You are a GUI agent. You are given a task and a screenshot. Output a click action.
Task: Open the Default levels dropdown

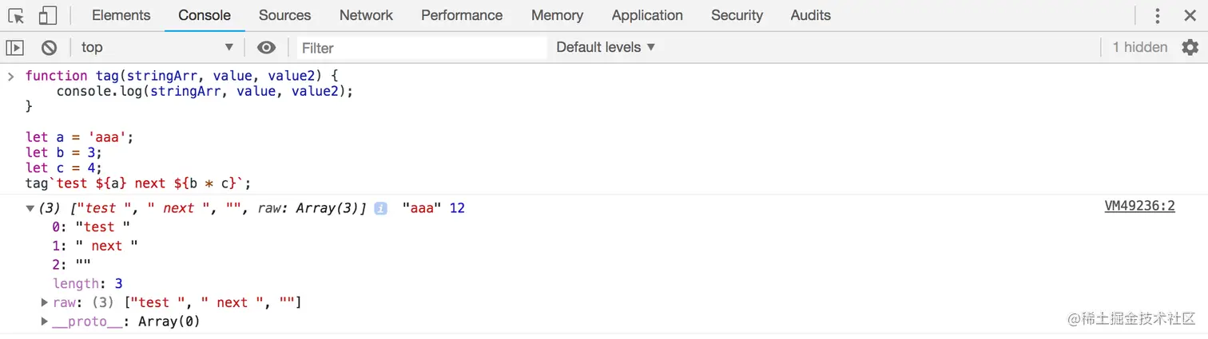606,47
